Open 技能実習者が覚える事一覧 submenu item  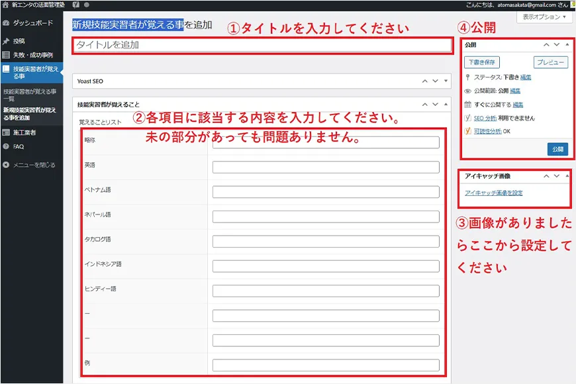point(30,95)
